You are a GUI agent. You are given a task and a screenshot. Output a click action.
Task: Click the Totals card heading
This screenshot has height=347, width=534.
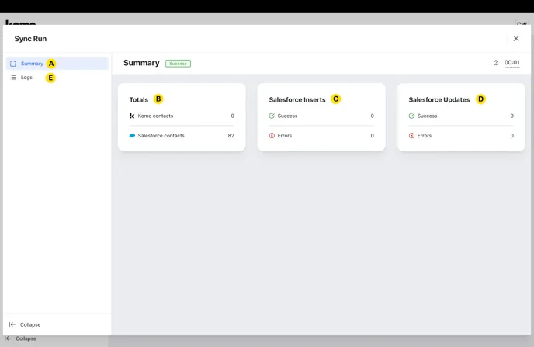coord(139,100)
